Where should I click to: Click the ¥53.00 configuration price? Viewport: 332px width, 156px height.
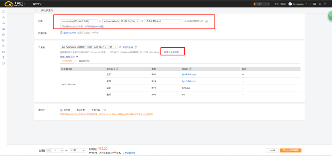click(103, 149)
